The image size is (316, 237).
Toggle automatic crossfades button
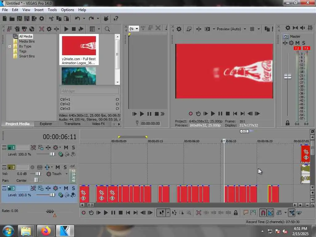coord(270,213)
